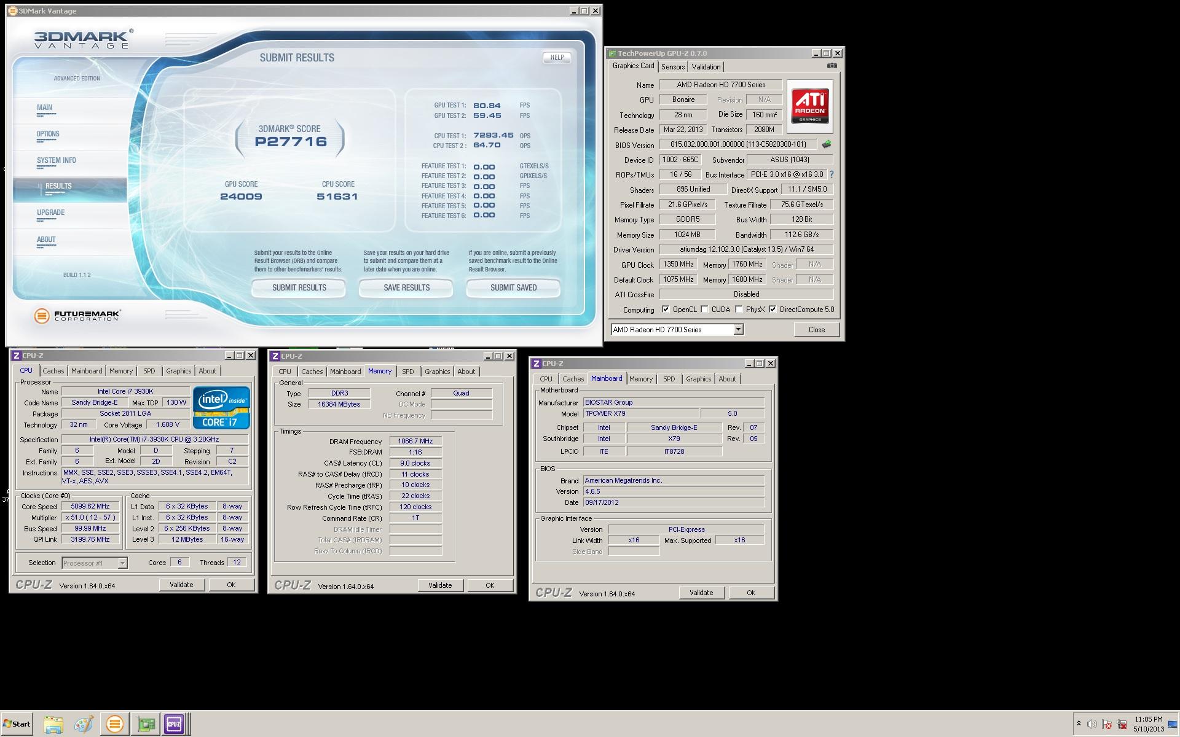Click the Core Speed 5099.62 MHz field
This screenshot has width=1180, height=737.
(90, 507)
